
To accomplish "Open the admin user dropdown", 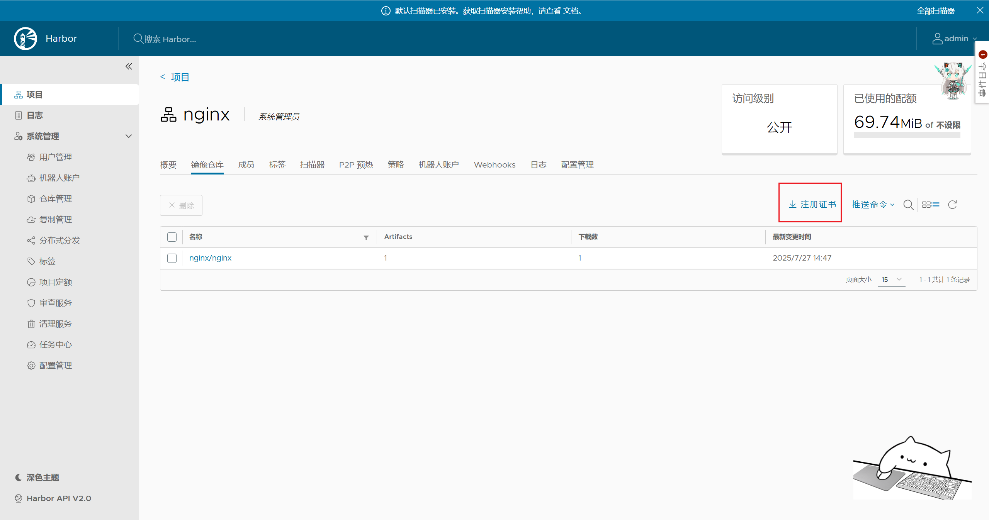I will click(x=954, y=39).
